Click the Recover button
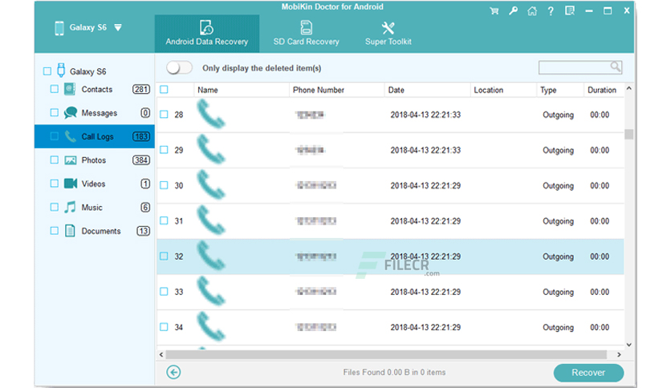This screenshot has height=388, width=671. click(x=588, y=373)
